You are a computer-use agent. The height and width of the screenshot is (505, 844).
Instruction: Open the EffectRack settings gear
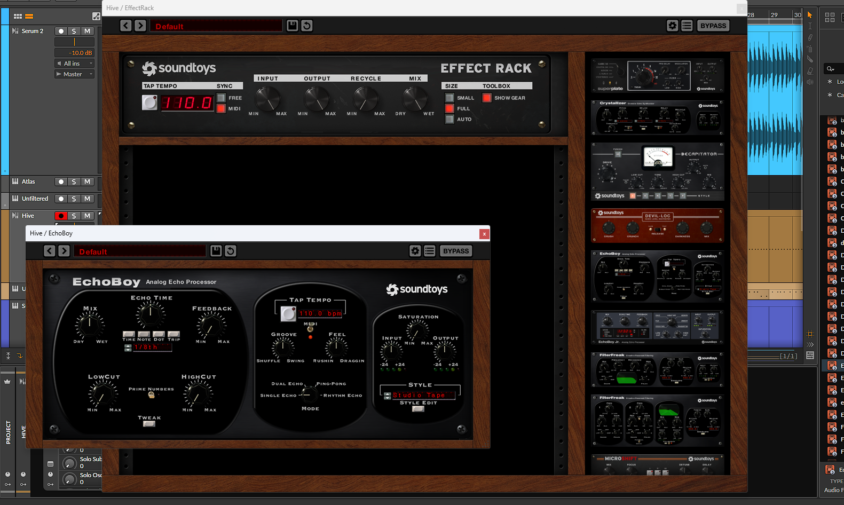pyautogui.click(x=672, y=26)
